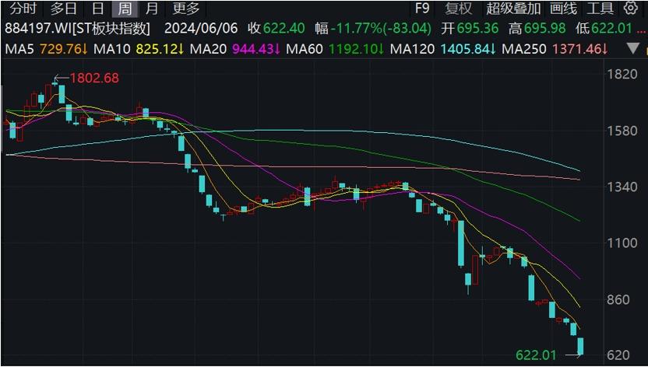Click the 884197.WI[ST板块指数] title
Viewport: 648px width, 367px height.
click(x=77, y=29)
